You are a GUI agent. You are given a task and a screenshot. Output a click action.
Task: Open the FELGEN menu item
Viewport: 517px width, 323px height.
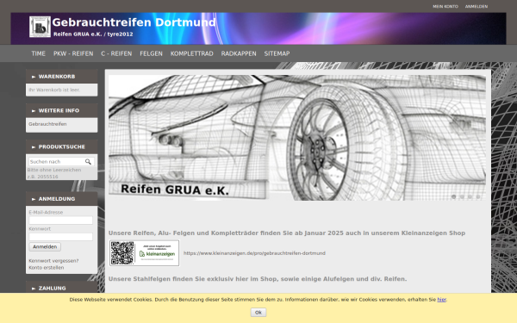(x=151, y=53)
